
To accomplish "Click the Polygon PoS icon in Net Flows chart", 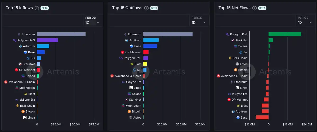I will 227,34.
